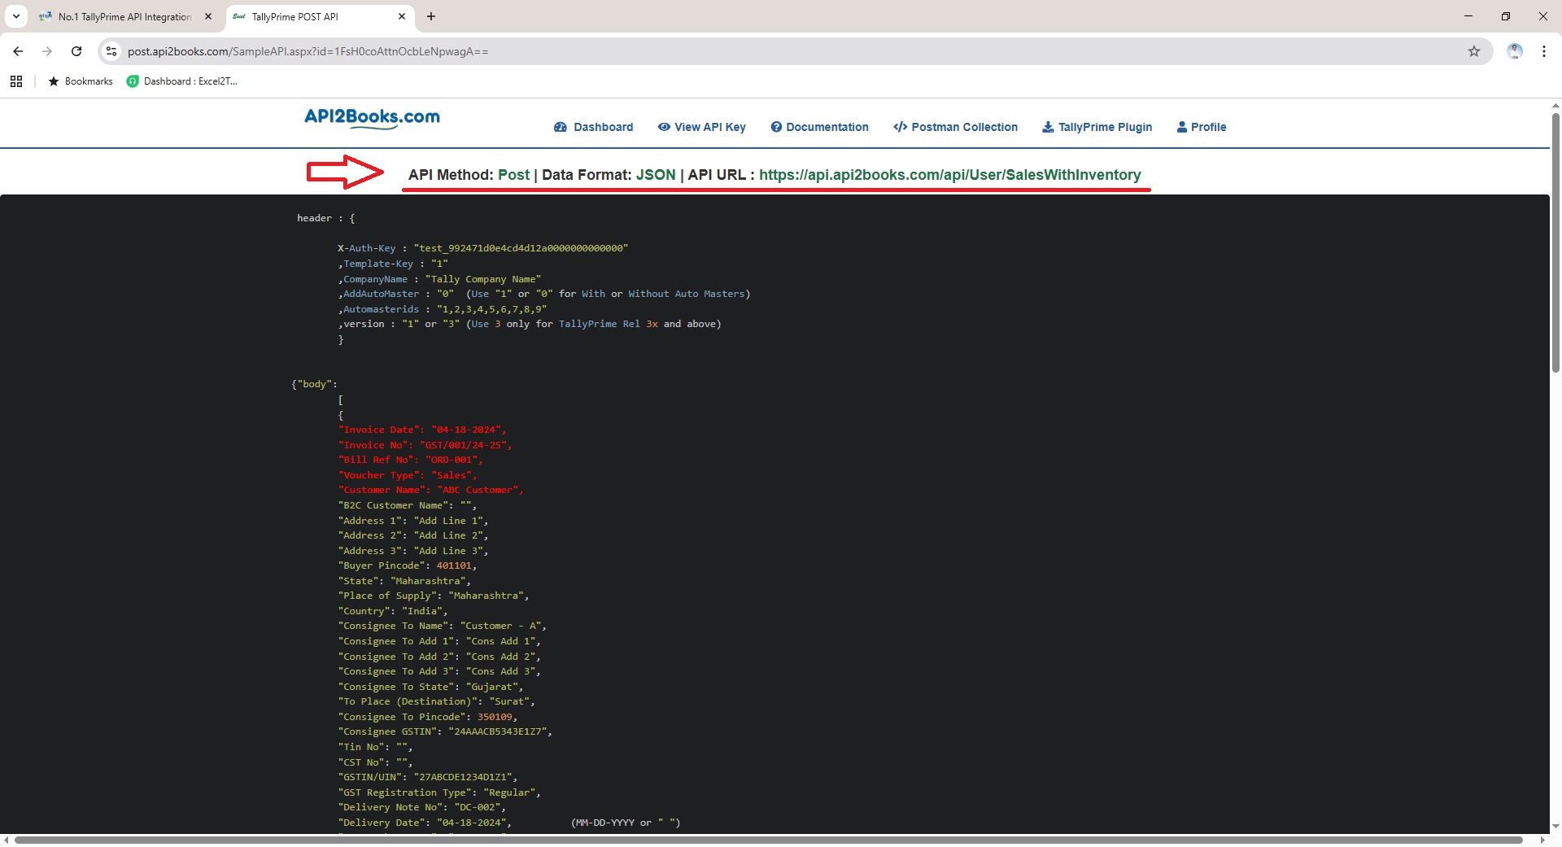Click the "Invoice No" GST/001/24-25 line
The image size is (1562, 847).
(425, 445)
